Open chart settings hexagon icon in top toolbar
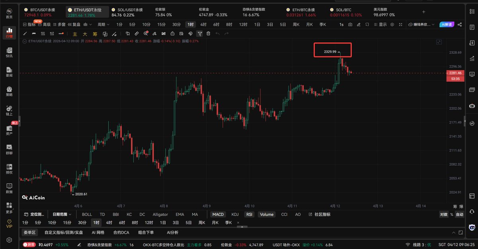This screenshot has width=478, height=249. pos(392,24)
